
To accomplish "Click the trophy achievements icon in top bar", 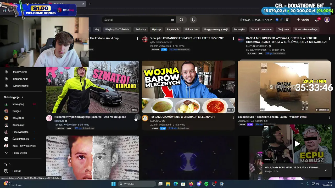I will pos(287,20).
